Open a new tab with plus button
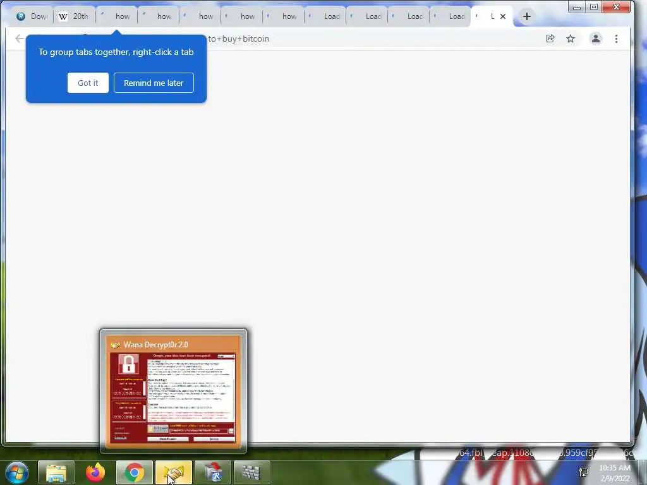 tap(526, 16)
